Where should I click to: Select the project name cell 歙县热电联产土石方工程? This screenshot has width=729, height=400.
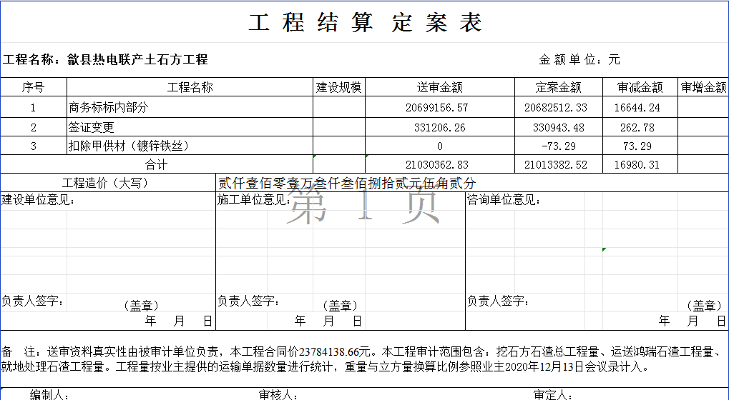coord(106,60)
